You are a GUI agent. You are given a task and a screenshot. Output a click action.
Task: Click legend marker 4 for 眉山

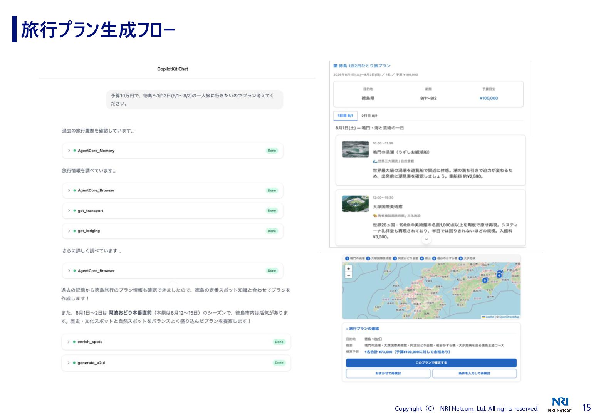(422, 258)
